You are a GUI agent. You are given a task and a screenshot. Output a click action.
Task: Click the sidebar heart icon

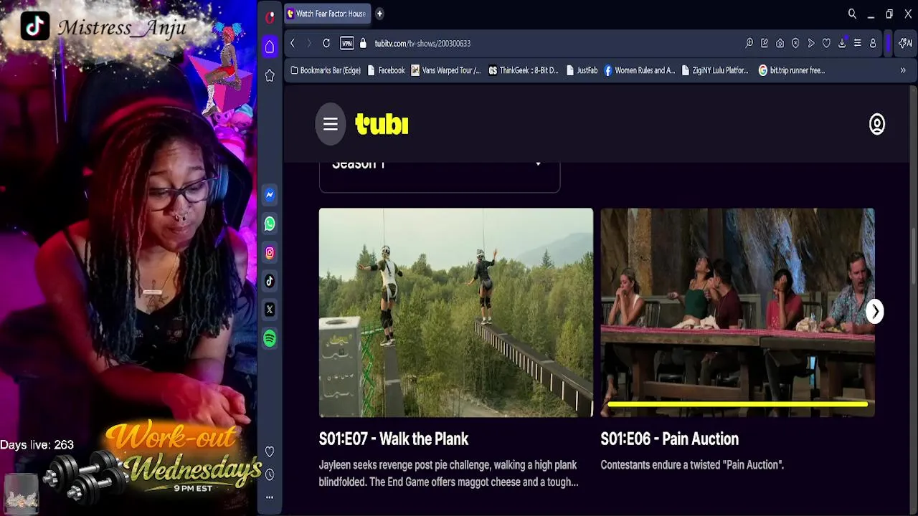(x=270, y=451)
